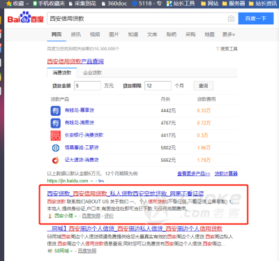Open 有钱花-尊享贷 product link
279x261 pixels.
click(80, 110)
